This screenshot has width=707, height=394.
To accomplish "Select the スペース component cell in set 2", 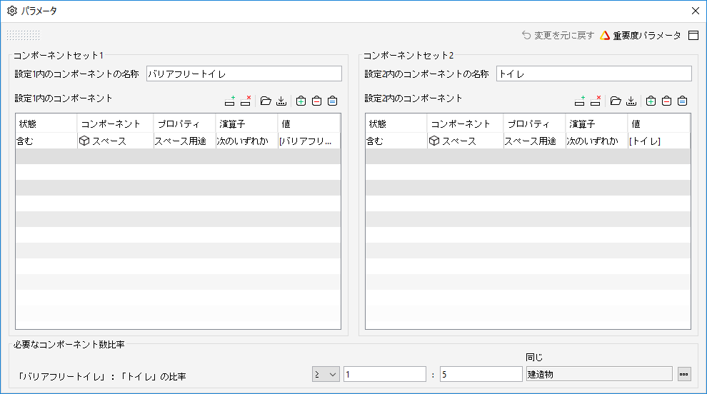I will click(465, 141).
